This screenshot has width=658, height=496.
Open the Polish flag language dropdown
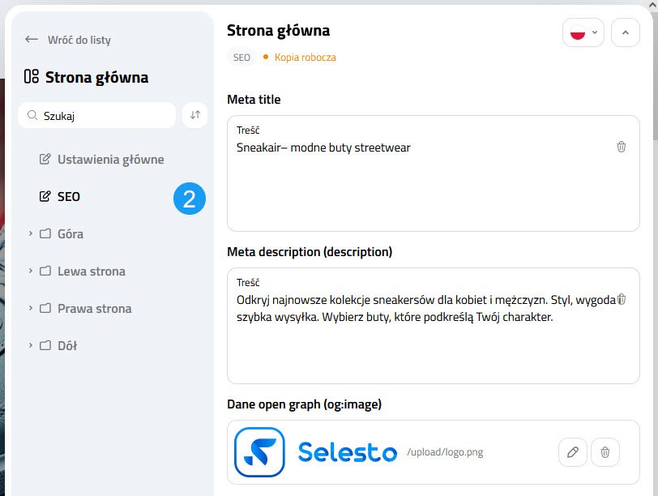pos(583,32)
